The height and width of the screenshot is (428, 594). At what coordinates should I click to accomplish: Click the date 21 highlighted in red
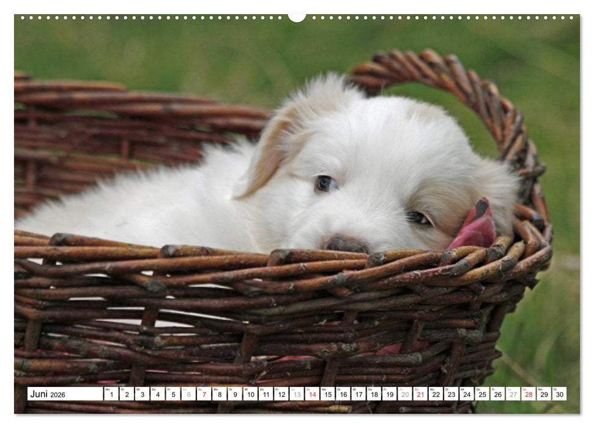(420, 394)
